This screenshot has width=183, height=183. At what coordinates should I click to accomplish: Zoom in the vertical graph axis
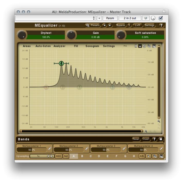[159, 121]
